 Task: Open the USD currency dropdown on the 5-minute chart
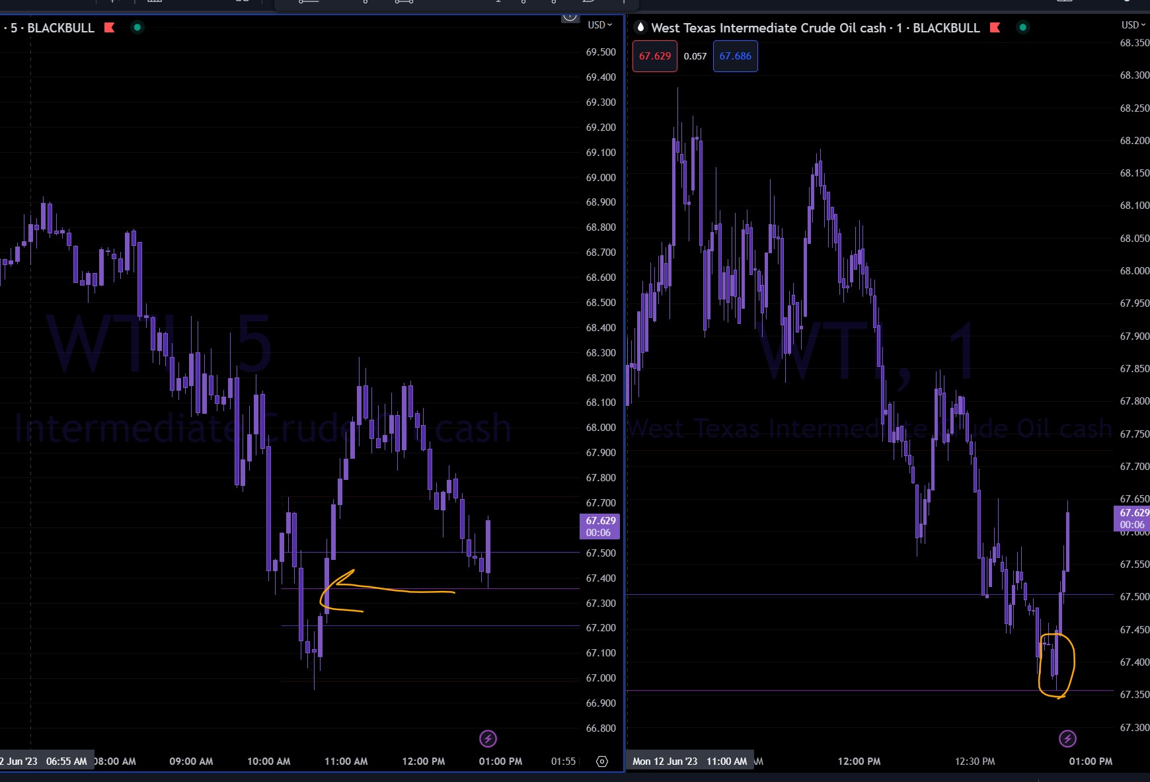600,25
